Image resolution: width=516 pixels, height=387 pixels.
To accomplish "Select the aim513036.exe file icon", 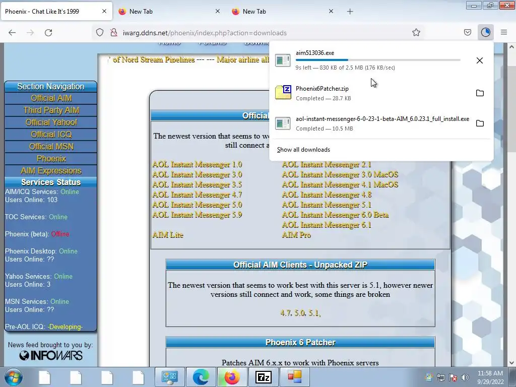I will (283, 60).
